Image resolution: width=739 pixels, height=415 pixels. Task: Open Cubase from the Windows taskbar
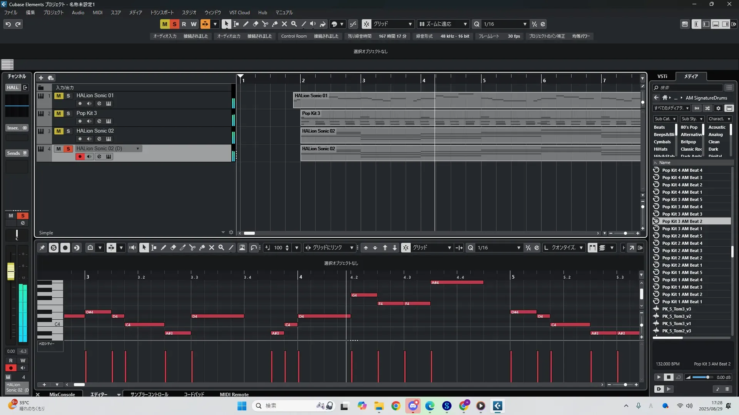tap(497, 406)
